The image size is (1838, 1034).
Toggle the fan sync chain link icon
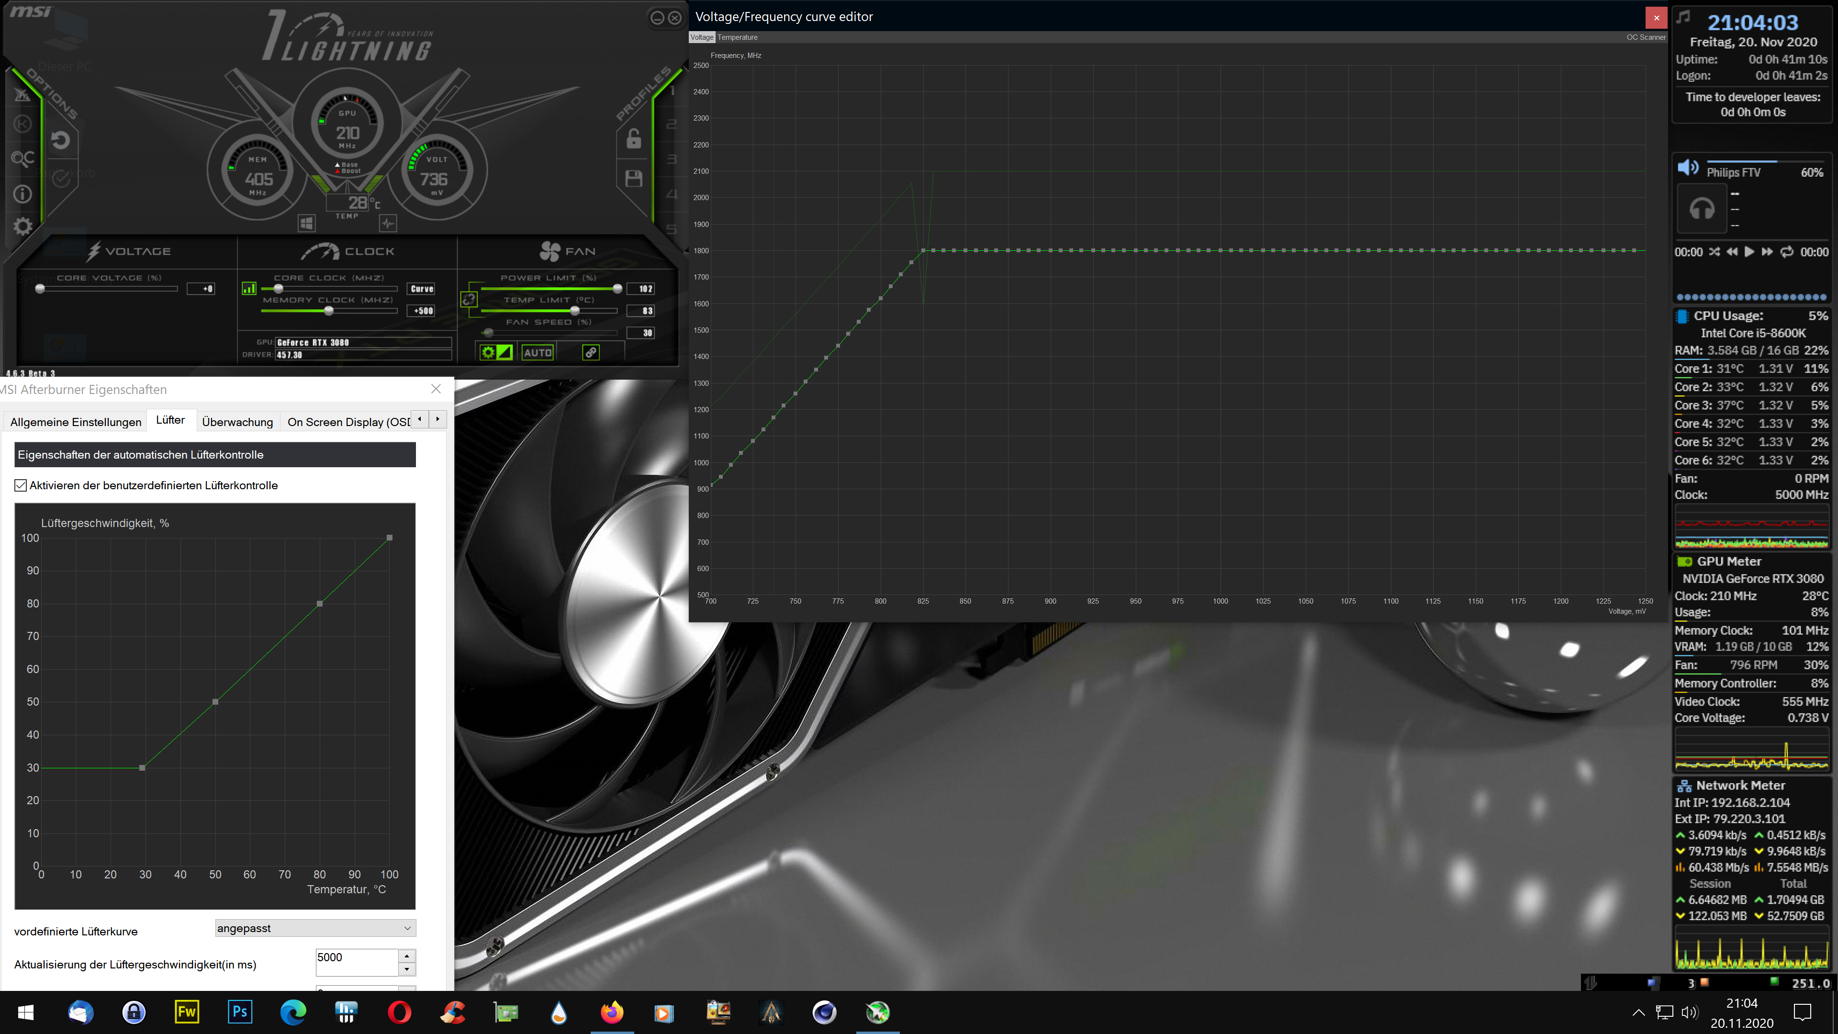(x=591, y=352)
